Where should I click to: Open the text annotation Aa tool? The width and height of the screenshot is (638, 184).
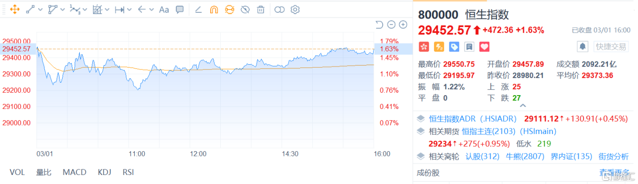click(x=164, y=9)
